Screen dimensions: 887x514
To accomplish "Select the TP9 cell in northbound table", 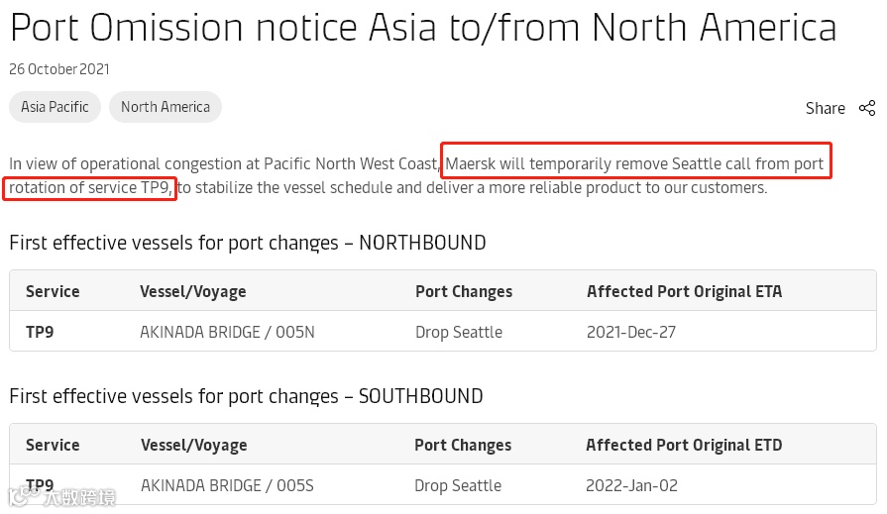I will (x=40, y=332).
